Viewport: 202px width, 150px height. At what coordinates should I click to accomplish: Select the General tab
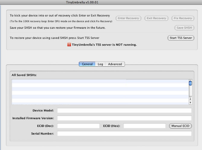coord(87,64)
